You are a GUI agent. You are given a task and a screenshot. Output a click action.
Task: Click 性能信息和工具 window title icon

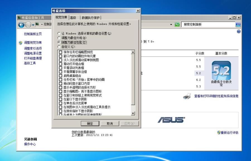(x=19, y=18)
